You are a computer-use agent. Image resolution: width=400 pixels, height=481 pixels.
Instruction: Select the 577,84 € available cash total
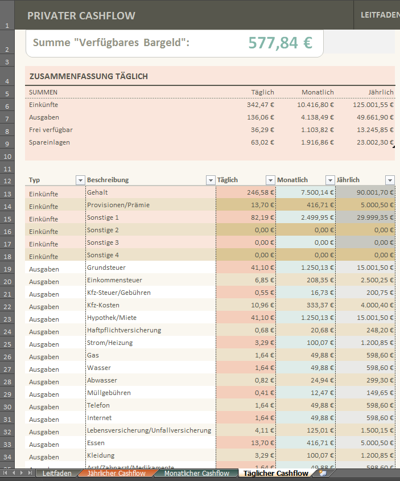tap(280, 43)
